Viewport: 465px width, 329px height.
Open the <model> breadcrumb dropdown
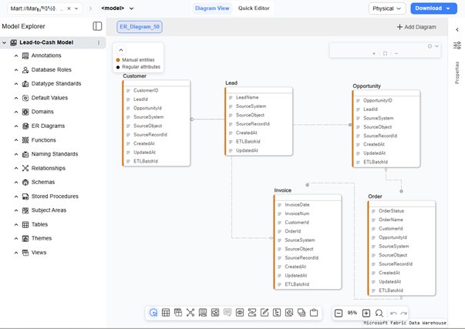pos(131,8)
